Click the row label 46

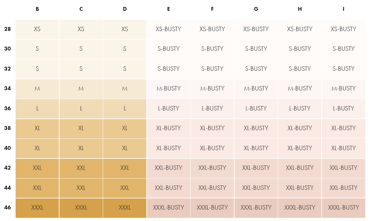point(8,208)
